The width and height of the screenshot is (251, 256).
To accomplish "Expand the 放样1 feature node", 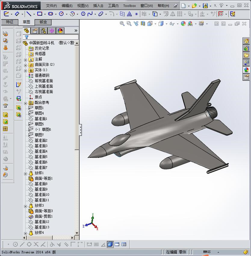I will coord(26,174).
